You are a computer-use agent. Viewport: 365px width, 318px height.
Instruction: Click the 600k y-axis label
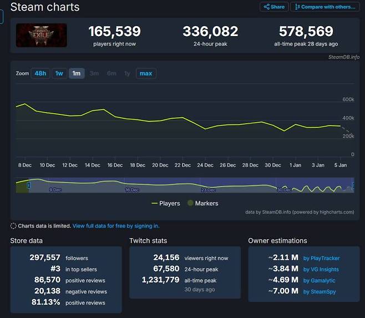click(x=348, y=99)
